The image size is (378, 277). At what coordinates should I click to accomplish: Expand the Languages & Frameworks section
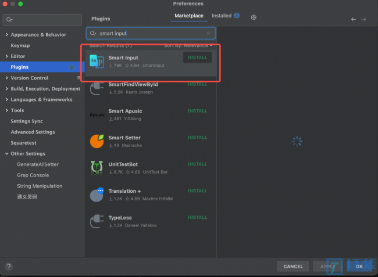[7, 100]
